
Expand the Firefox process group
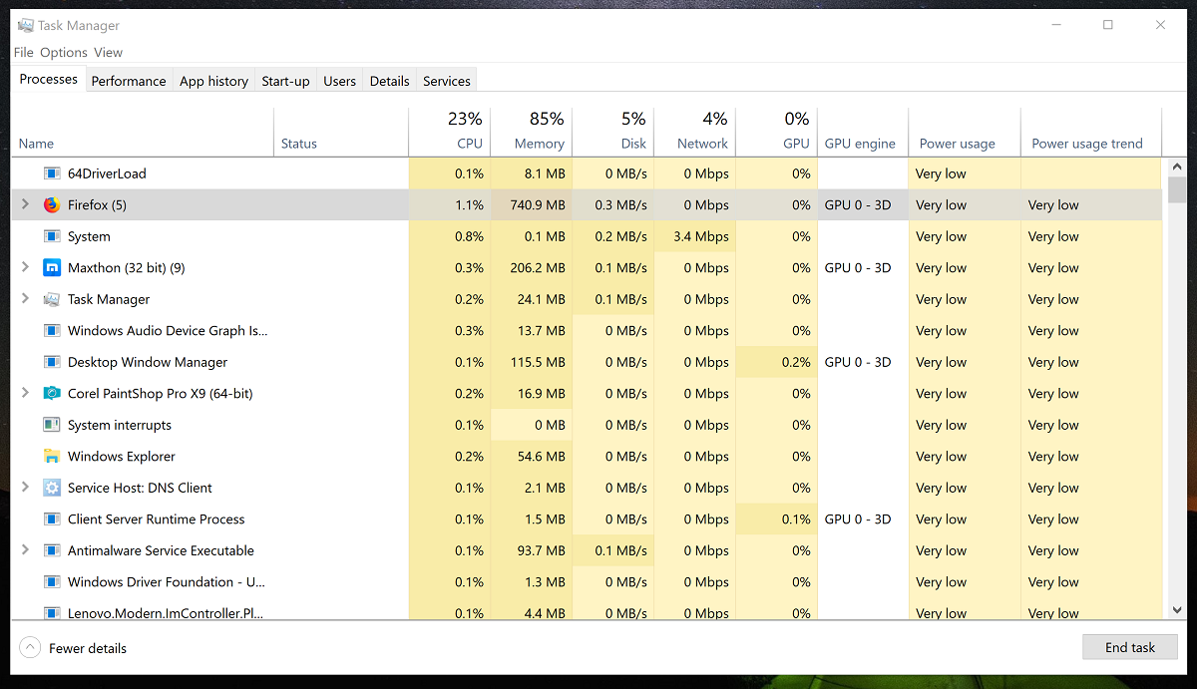click(x=25, y=205)
